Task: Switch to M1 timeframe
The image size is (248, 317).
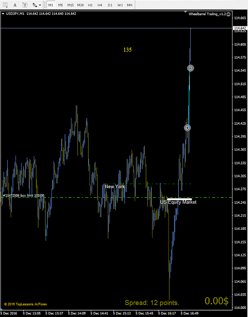Action: (x=51, y=5)
